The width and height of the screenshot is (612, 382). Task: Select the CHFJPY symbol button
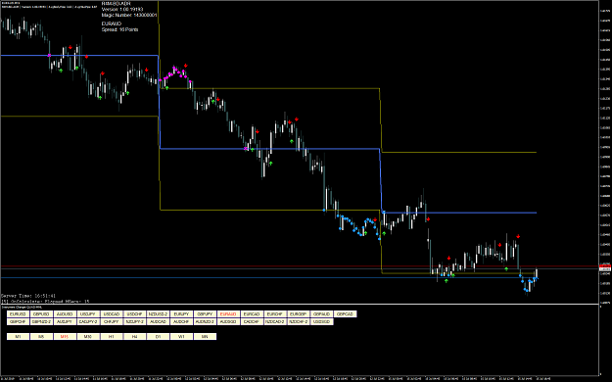click(112, 322)
